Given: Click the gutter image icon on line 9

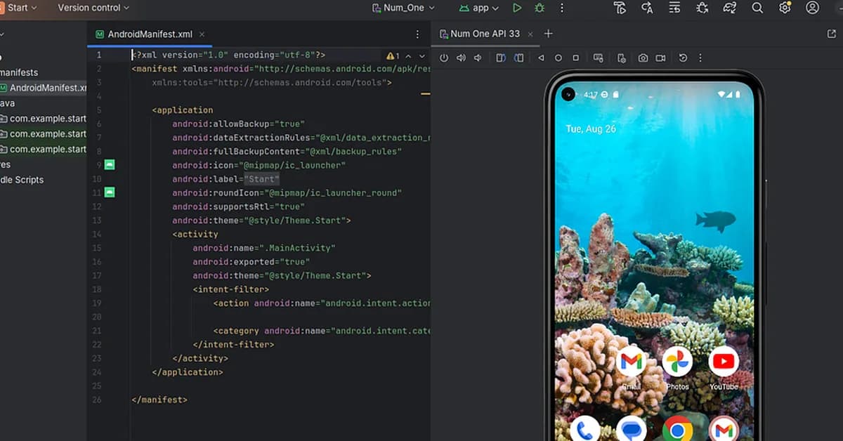Looking at the screenshot, I should click(110, 164).
